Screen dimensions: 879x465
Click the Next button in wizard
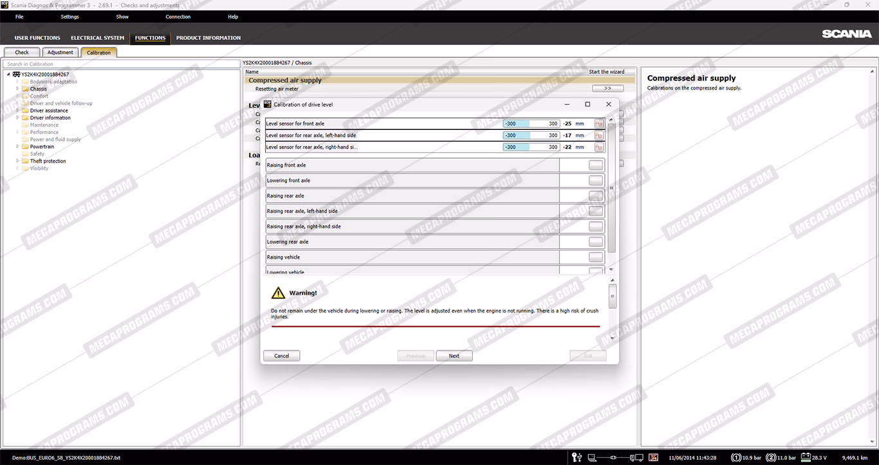coord(454,356)
